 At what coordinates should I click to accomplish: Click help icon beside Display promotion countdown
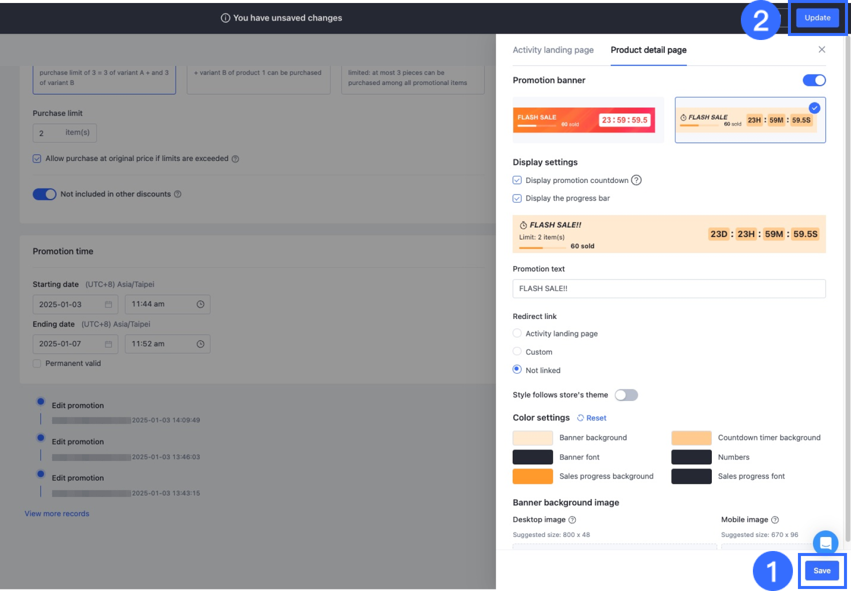[636, 180]
